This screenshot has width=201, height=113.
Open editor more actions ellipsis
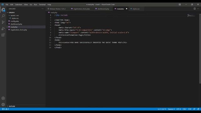click(198, 9)
